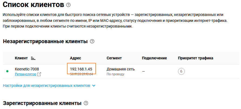Click the Адрес column header
The height and width of the screenshot is (109, 241).
click(x=75, y=58)
